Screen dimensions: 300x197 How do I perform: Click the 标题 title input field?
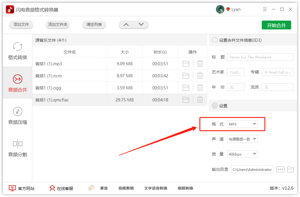pyautogui.click(x=260, y=57)
